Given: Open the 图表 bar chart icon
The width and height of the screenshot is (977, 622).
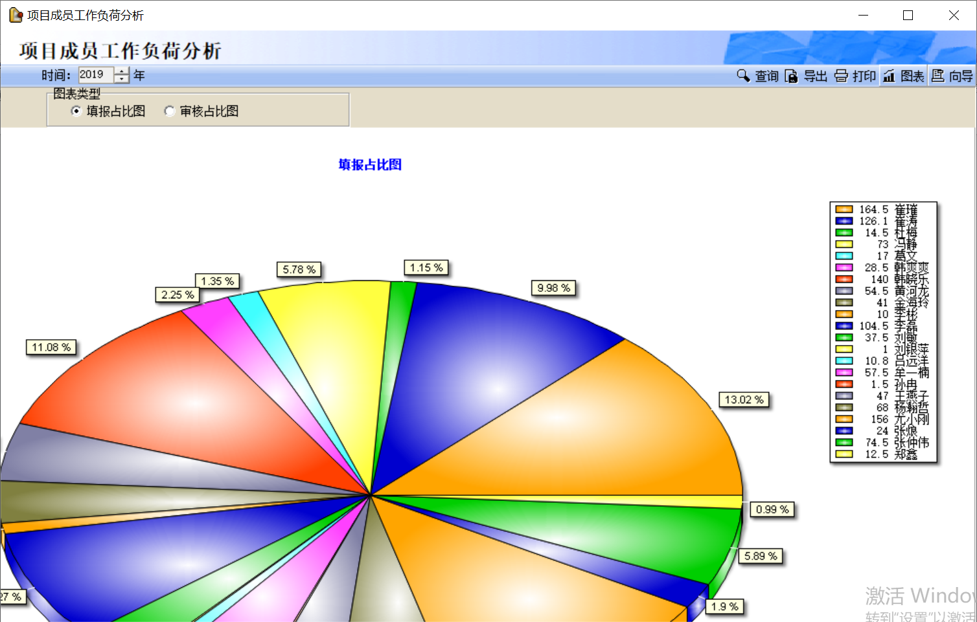Looking at the screenshot, I should [889, 76].
